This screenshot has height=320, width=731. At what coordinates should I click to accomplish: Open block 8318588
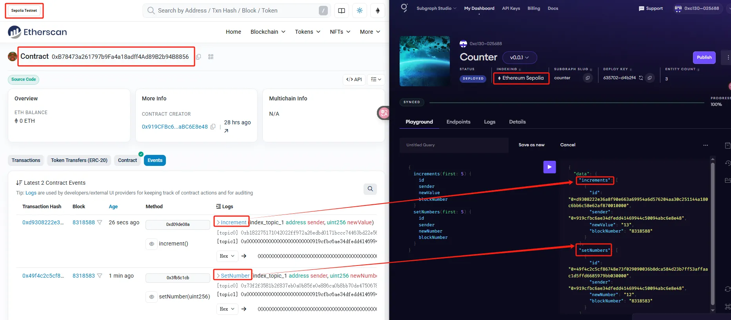coord(84,222)
